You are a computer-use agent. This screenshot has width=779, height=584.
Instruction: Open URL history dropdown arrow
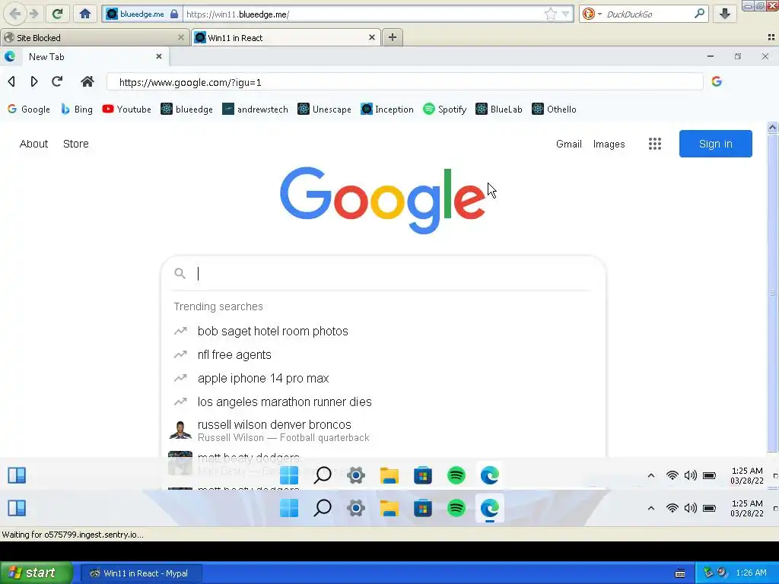565,14
